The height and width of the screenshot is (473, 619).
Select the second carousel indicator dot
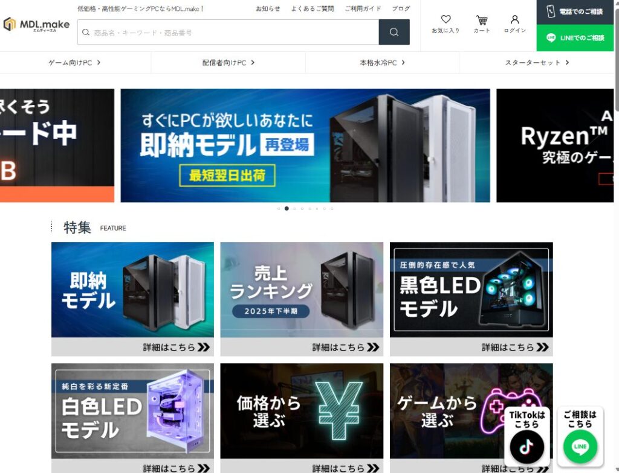click(x=287, y=209)
